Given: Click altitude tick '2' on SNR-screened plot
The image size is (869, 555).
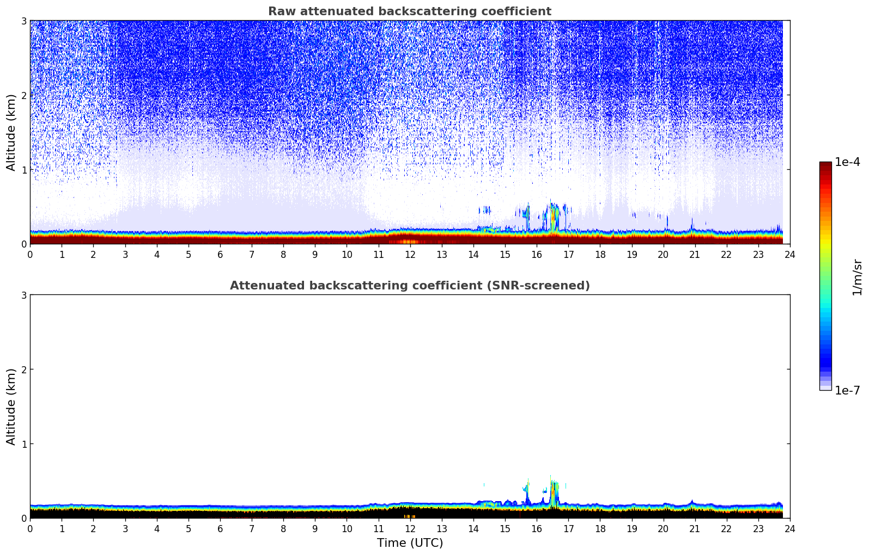Looking at the screenshot, I should 24,369.
